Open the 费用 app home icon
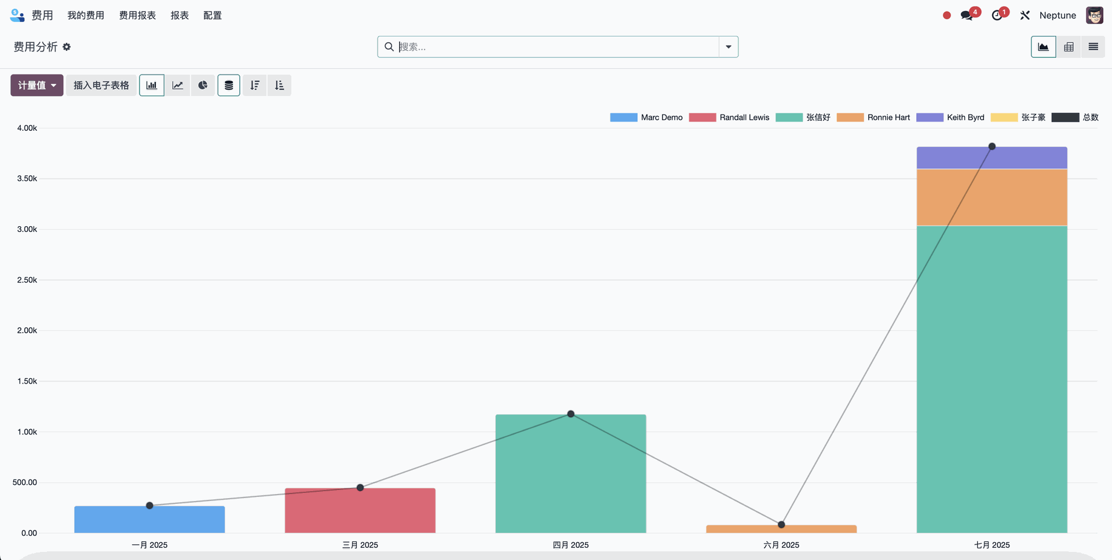 17,15
